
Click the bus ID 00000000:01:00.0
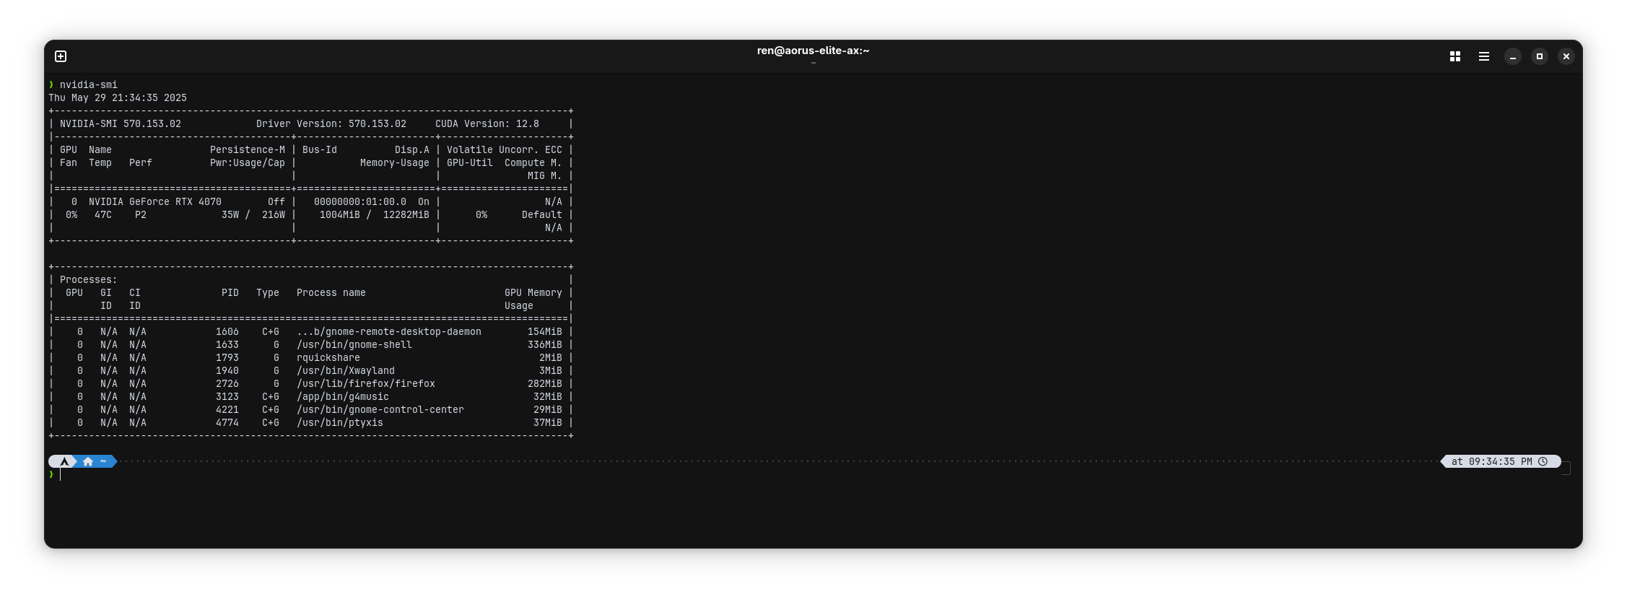(360, 201)
